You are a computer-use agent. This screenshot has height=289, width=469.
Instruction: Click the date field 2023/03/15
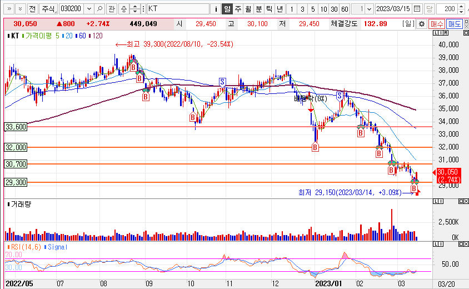click(x=393, y=9)
